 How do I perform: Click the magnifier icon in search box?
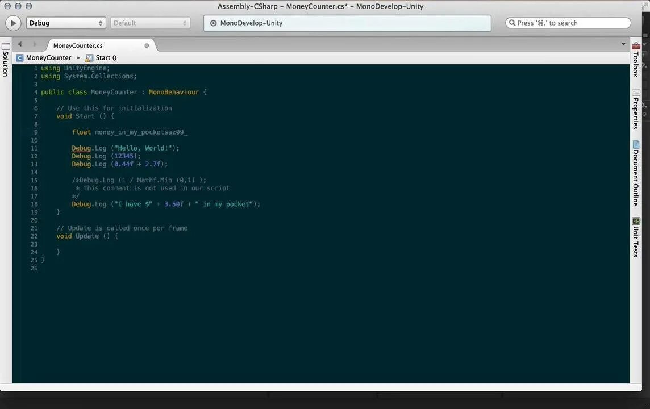coord(512,23)
